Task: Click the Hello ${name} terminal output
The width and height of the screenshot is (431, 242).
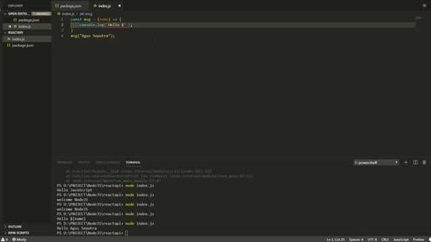Action: tap(71, 218)
